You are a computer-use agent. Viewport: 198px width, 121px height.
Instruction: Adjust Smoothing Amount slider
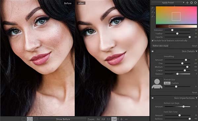[186, 60]
